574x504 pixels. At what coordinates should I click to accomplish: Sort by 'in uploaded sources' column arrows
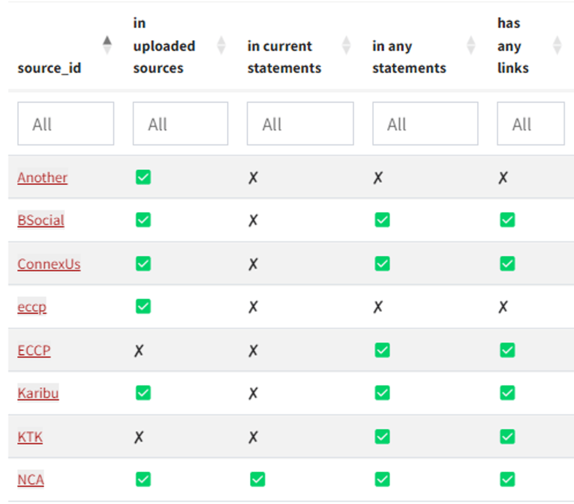[x=221, y=45]
